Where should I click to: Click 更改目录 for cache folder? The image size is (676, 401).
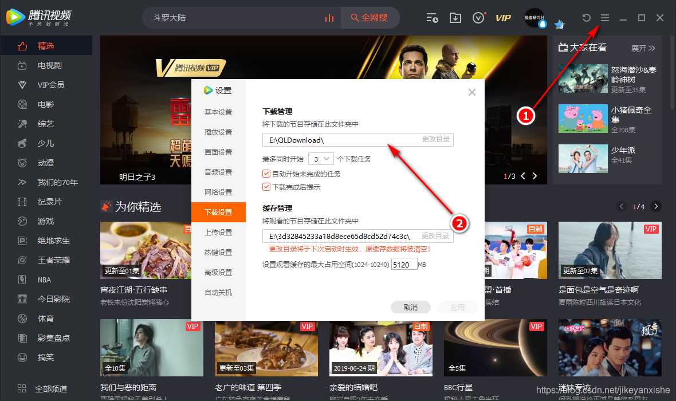click(435, 236)
